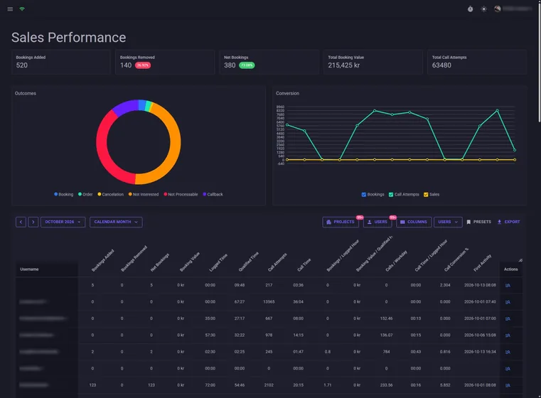Screen dimensions: 541x398
Task: Open the Users filter button with badge
Action: [377, 222]
